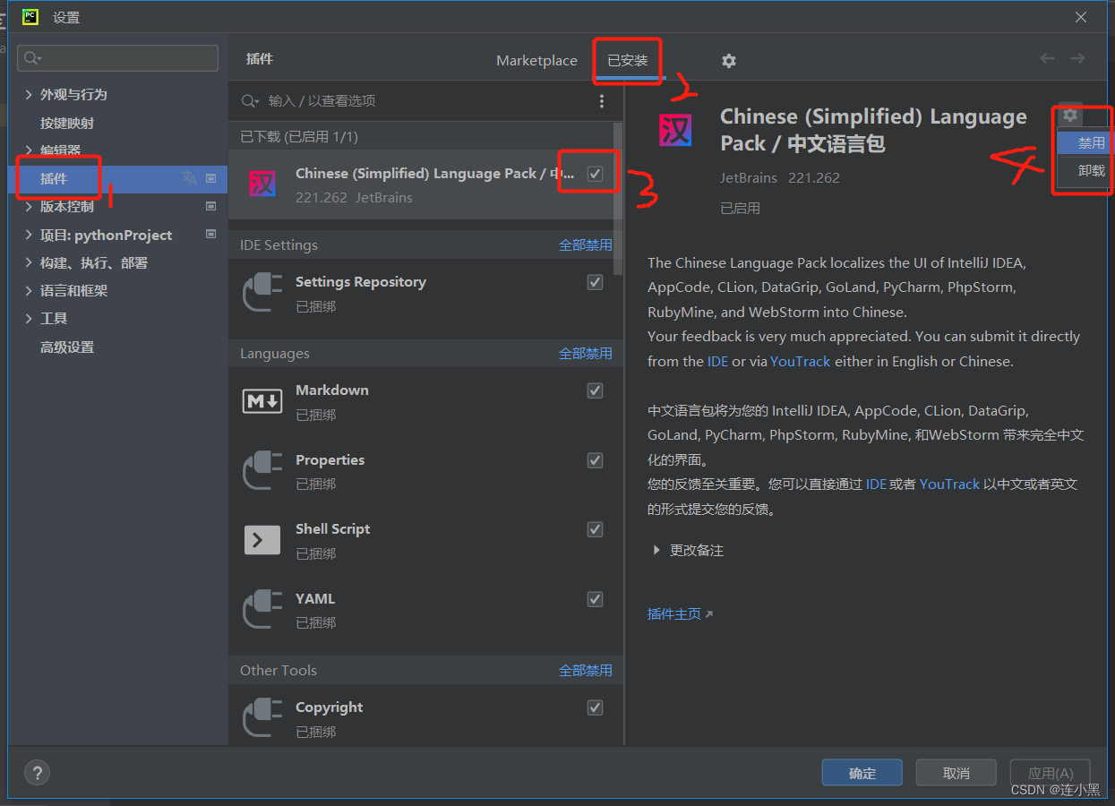Open YouTrack link in English description
Viewport: 1115px width, 806px height.
[x=801, y=361]
